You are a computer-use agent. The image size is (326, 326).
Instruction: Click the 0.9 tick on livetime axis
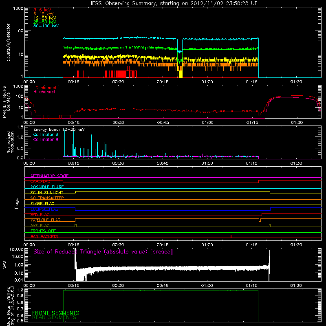click(x=20, y=296)
